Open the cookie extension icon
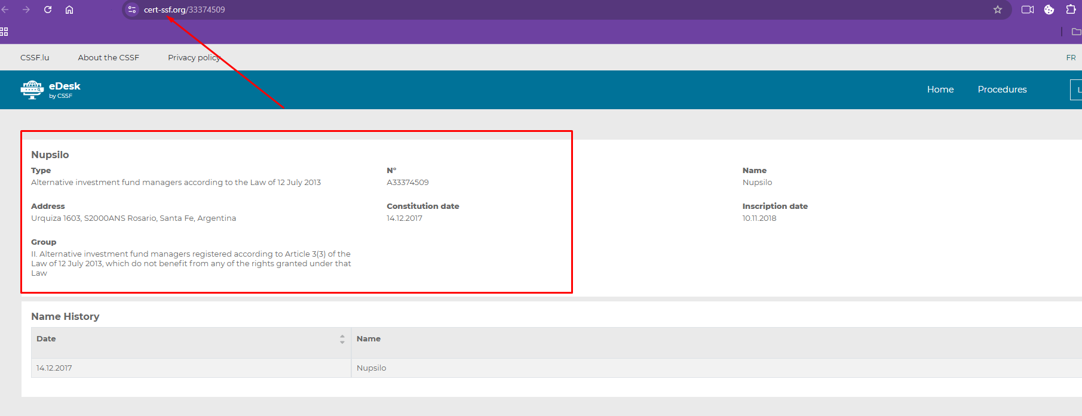1082x416 pixels. pyautogui.click(x=1049, y=10)
